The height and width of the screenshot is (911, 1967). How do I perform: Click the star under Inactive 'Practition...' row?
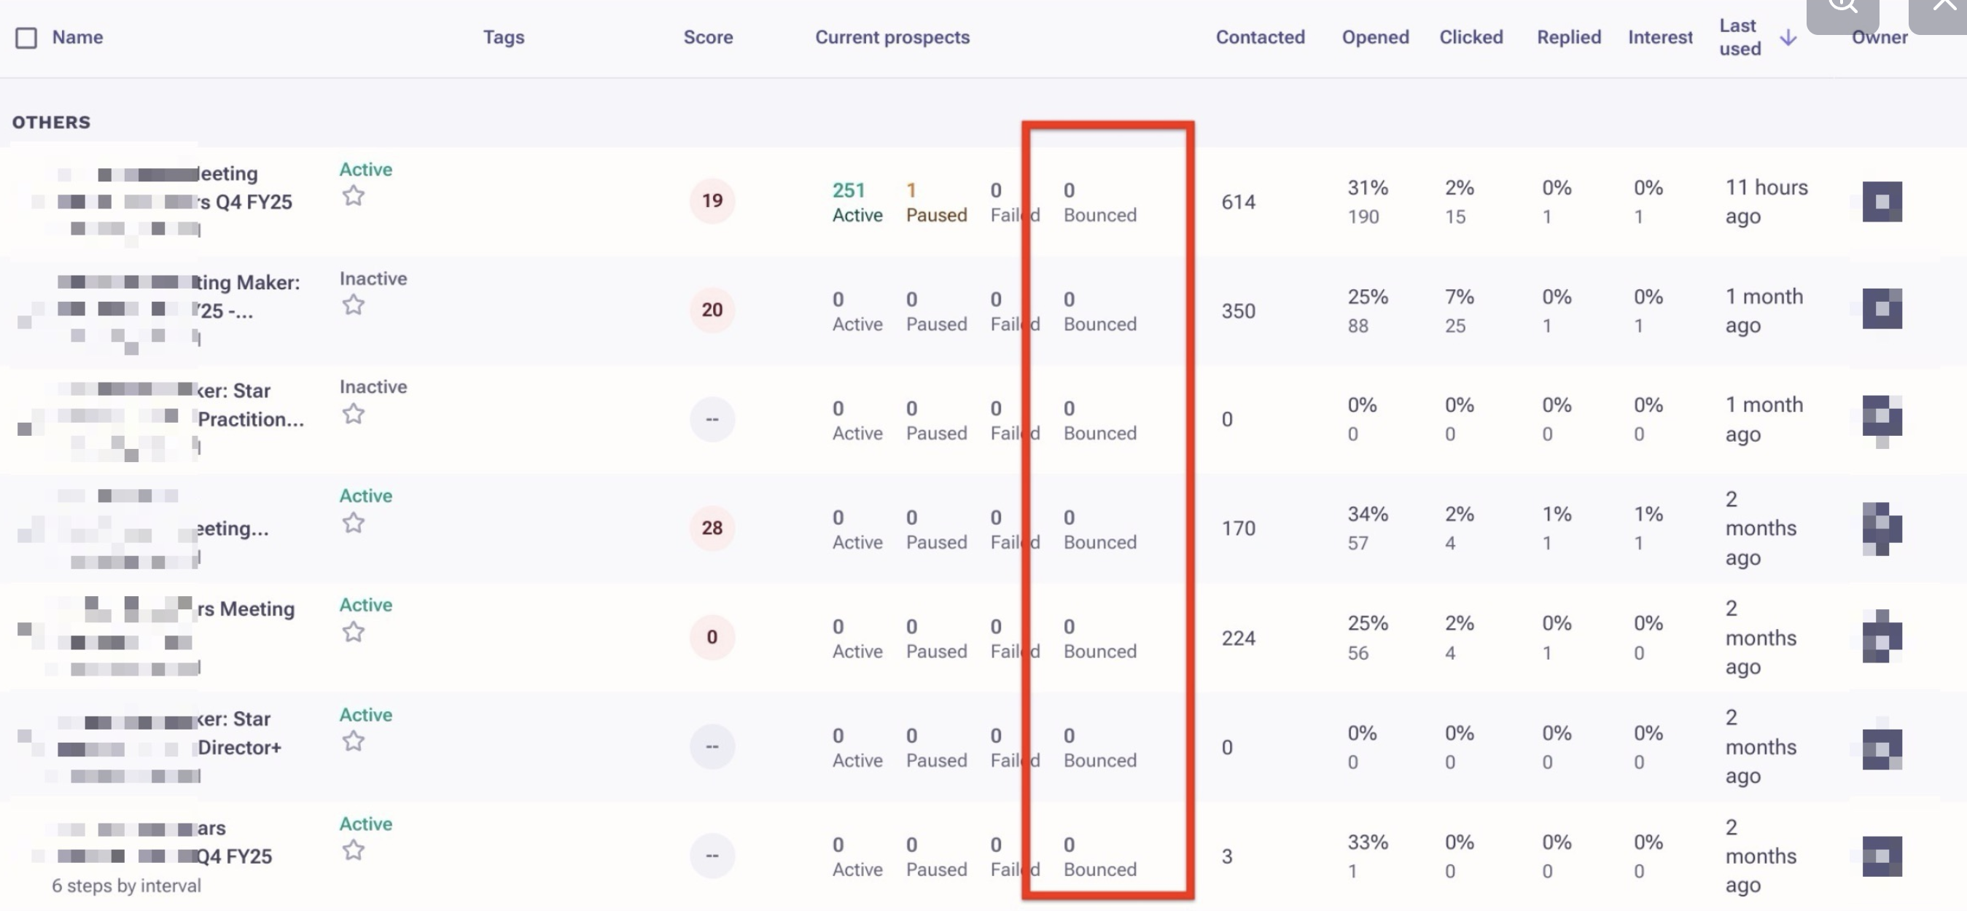coord(353,414)
